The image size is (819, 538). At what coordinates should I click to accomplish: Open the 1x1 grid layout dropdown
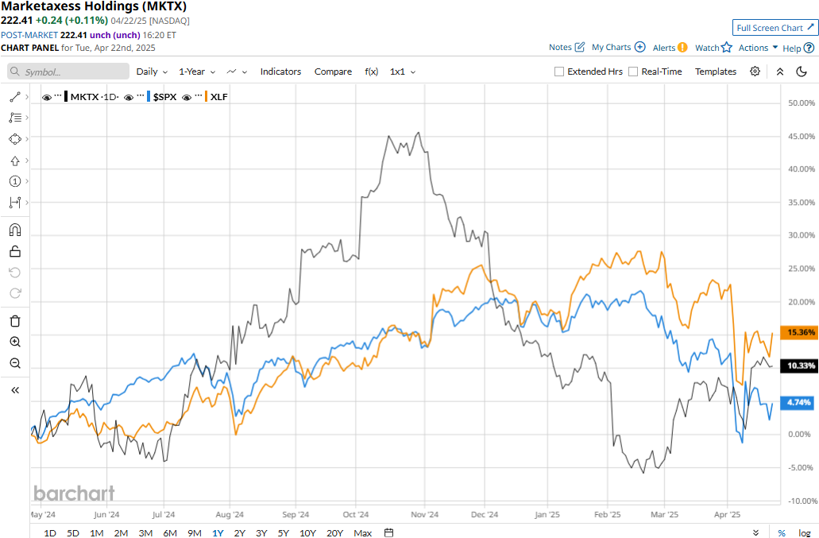pos(402,72)
